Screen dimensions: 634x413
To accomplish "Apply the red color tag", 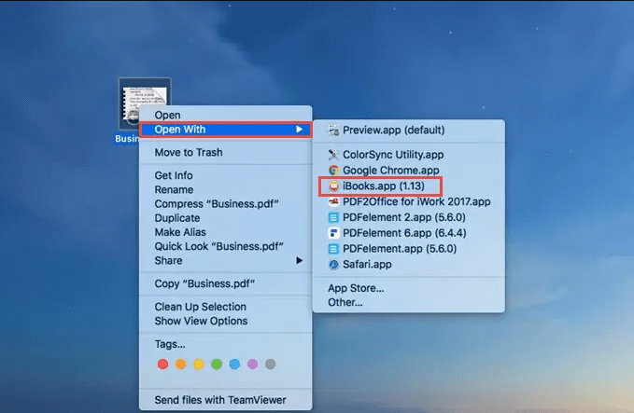I will tap(162, 364).
